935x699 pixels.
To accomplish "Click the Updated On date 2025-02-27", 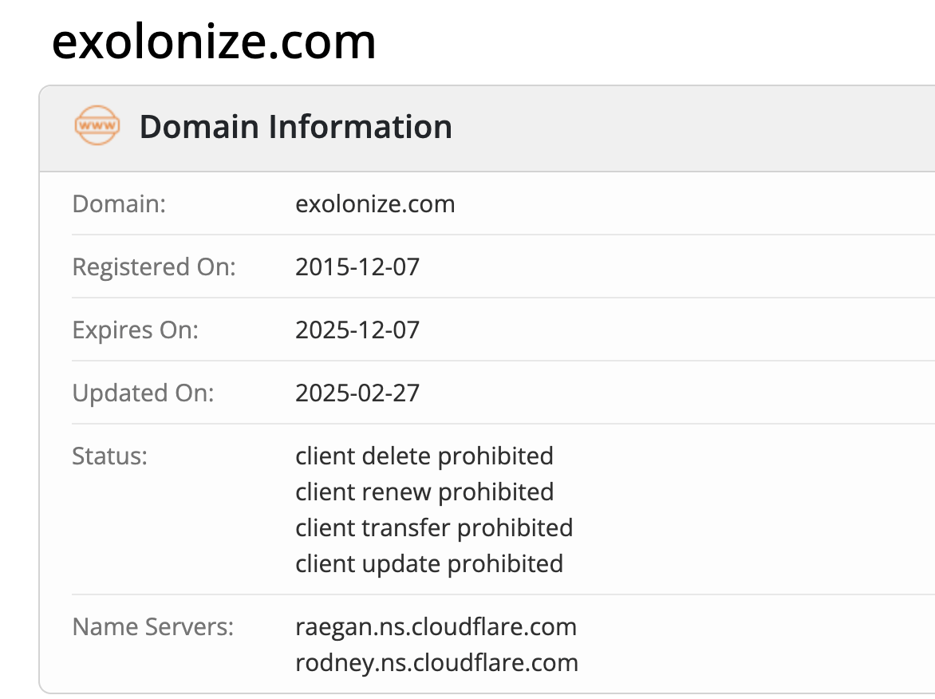I will [x=357, y=393].
